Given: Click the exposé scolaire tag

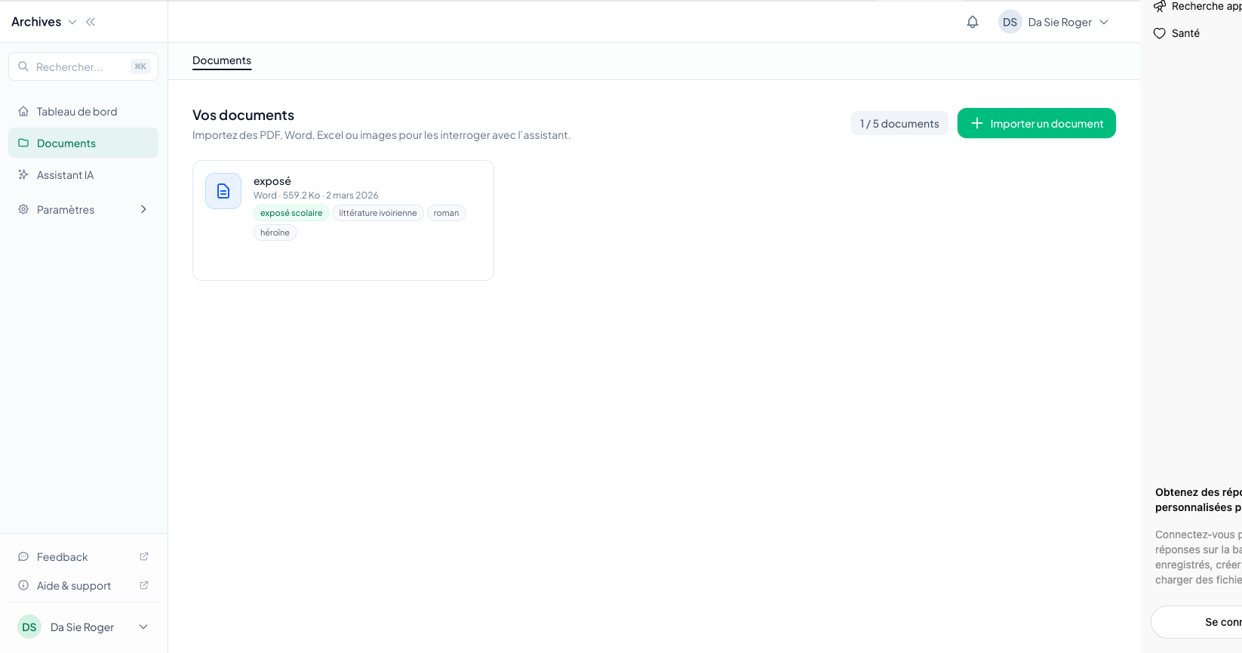Looking at the screenshot, I should coord(291,213).
